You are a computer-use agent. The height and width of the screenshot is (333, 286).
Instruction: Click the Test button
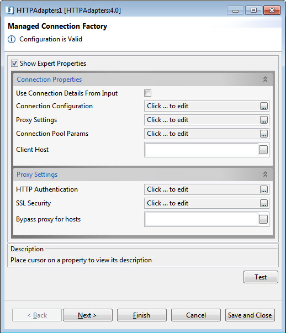tap(261, 277)
